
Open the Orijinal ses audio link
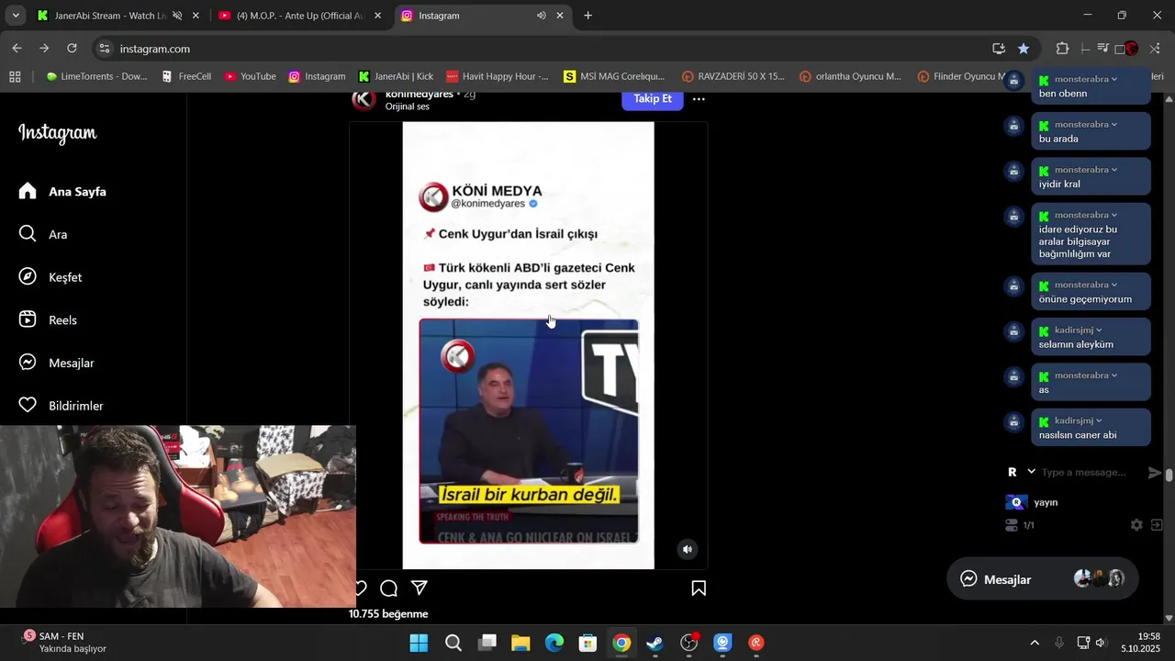coord(407,106)
